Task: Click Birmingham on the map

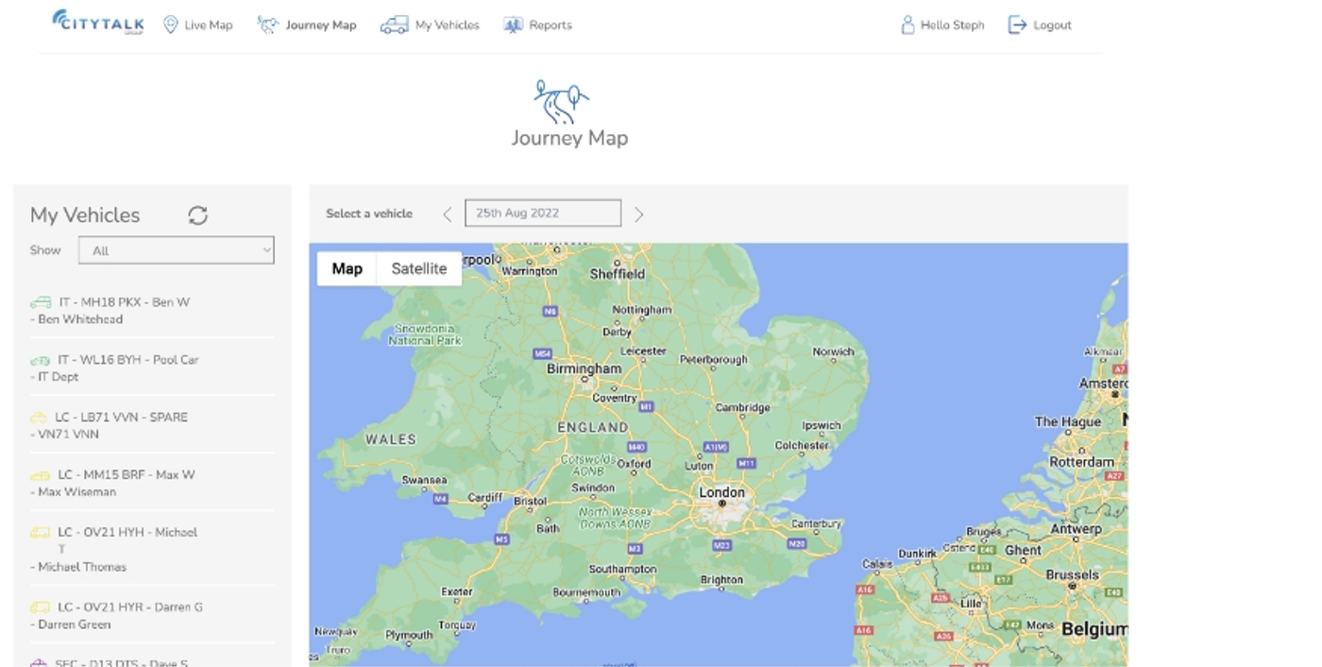Action: pos(585,369)
